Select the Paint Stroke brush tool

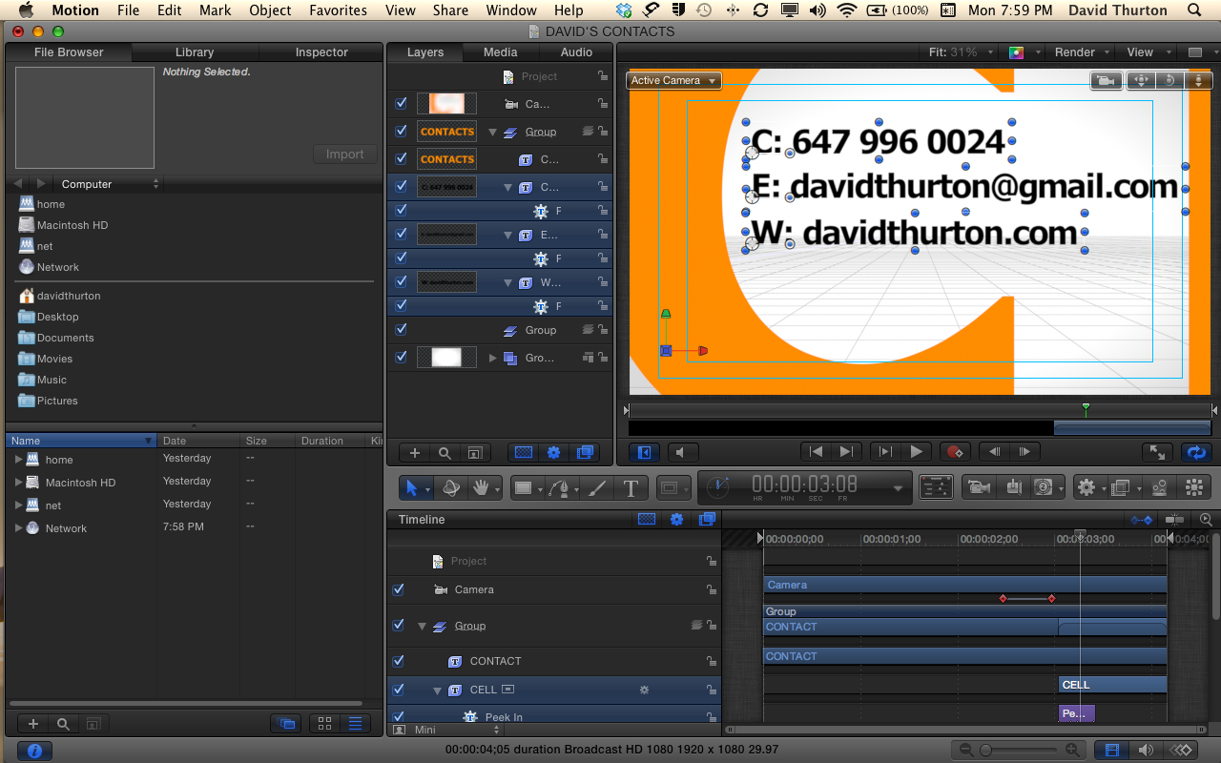597,488
